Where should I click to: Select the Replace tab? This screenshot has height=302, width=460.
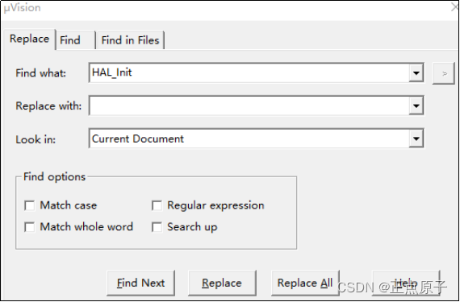click(29, 39)
